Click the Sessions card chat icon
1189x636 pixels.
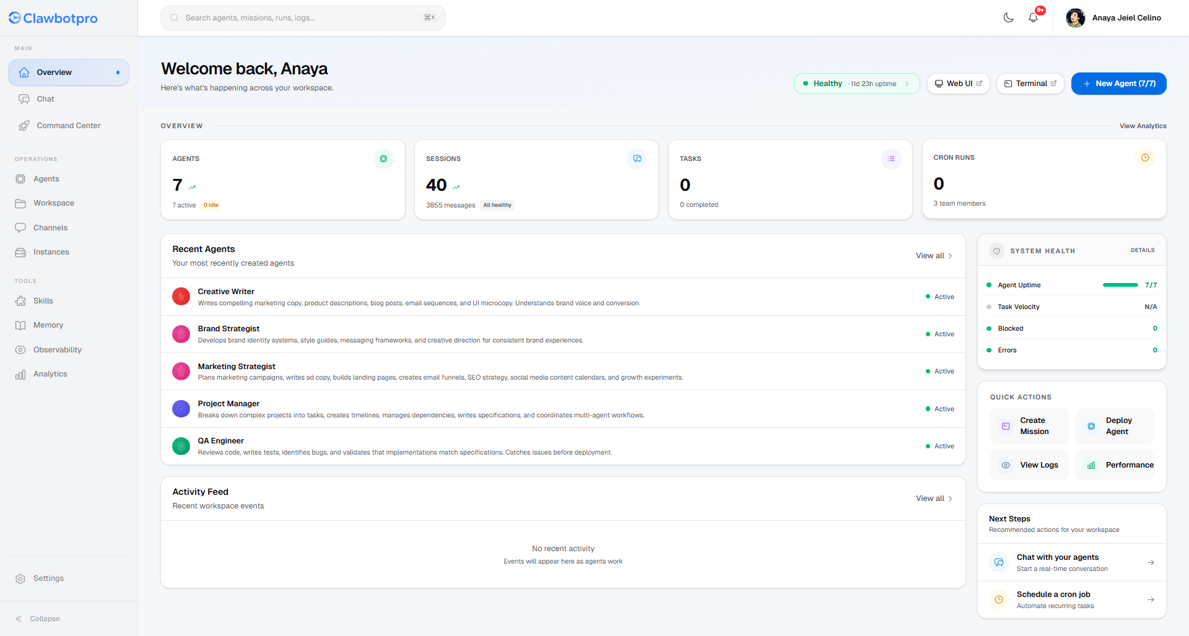tap(637, 159)
